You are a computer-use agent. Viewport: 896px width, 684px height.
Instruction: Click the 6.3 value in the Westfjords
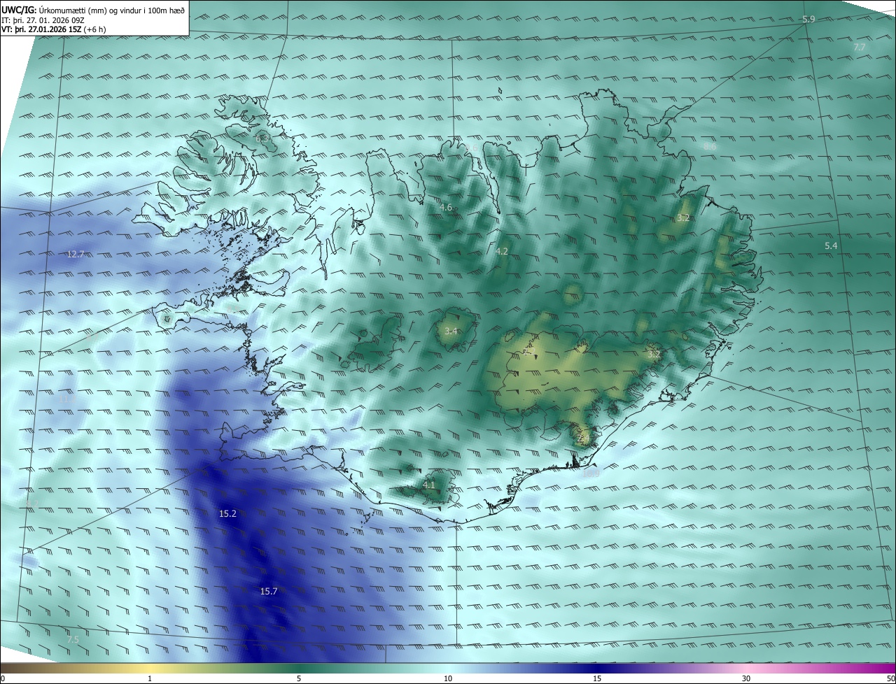click(x=262, y=139)
